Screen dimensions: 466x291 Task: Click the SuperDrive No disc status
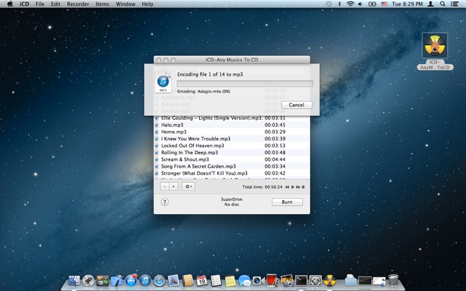[231, 202]
